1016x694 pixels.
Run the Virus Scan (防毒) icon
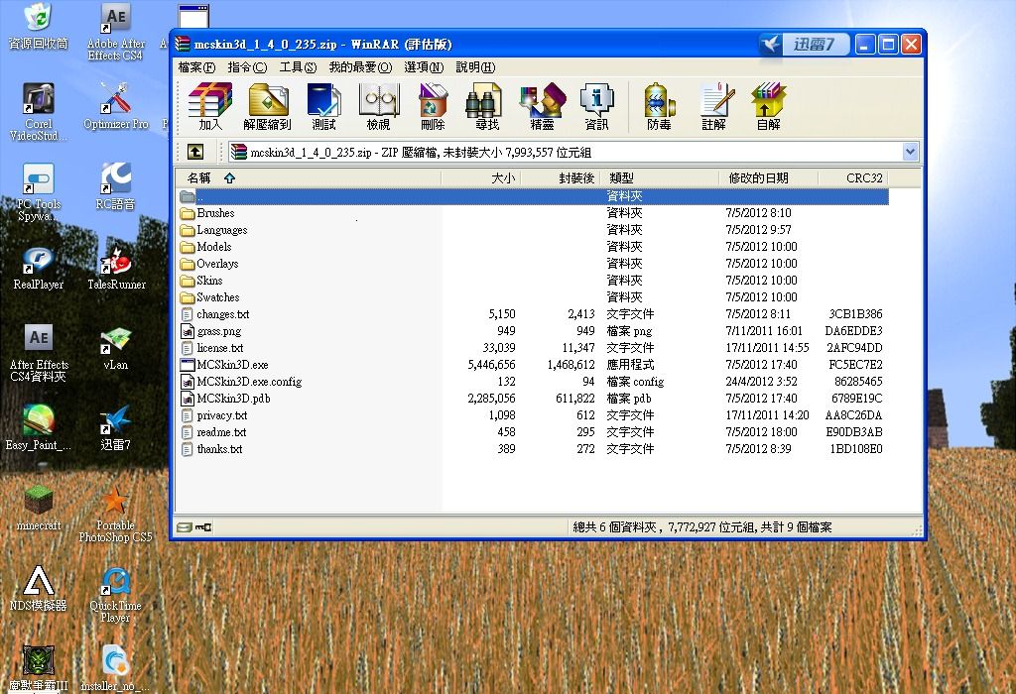click(659, 106)
